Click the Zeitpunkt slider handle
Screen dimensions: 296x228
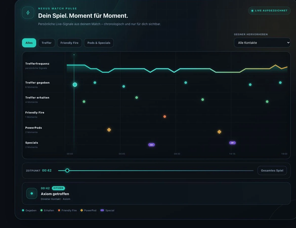pyautogui.click(x=67, y=170)
